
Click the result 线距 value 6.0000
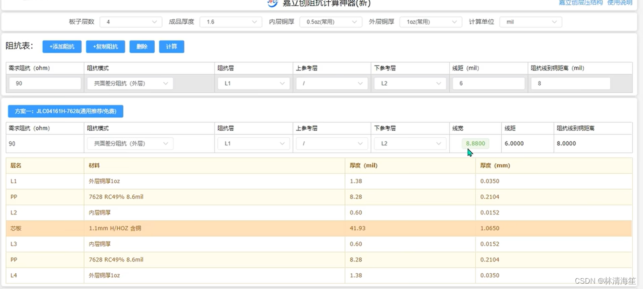click(514, 144)
